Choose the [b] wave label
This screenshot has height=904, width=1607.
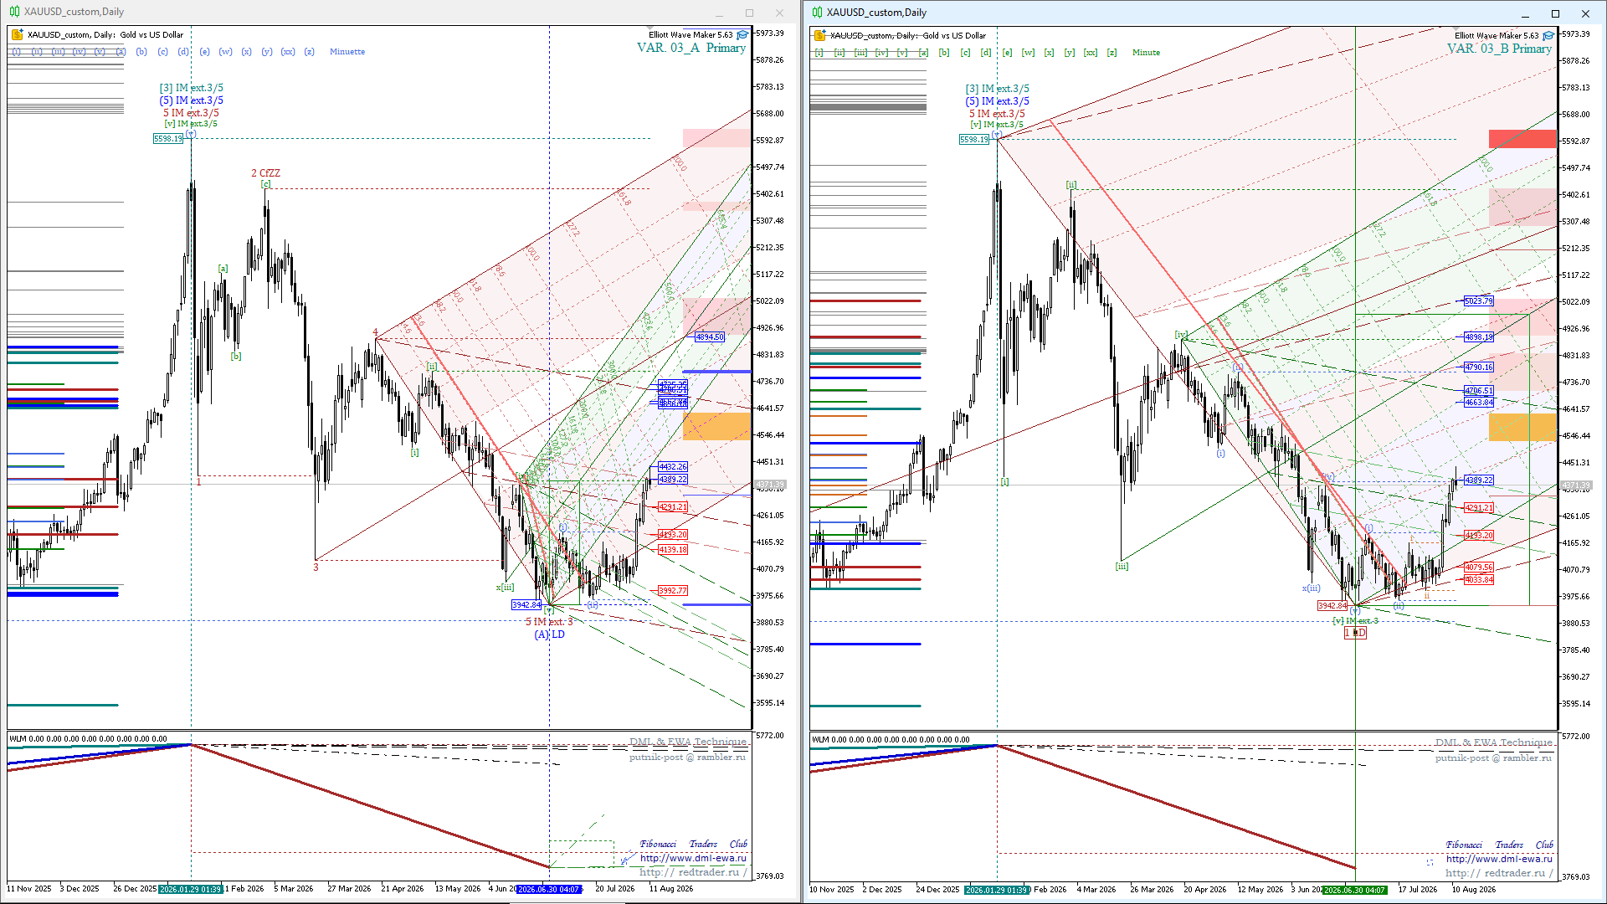click(944, 53)
